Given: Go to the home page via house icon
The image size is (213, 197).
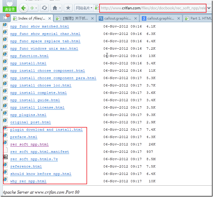Looking at the screenshot, I should (x=55, y=8).
